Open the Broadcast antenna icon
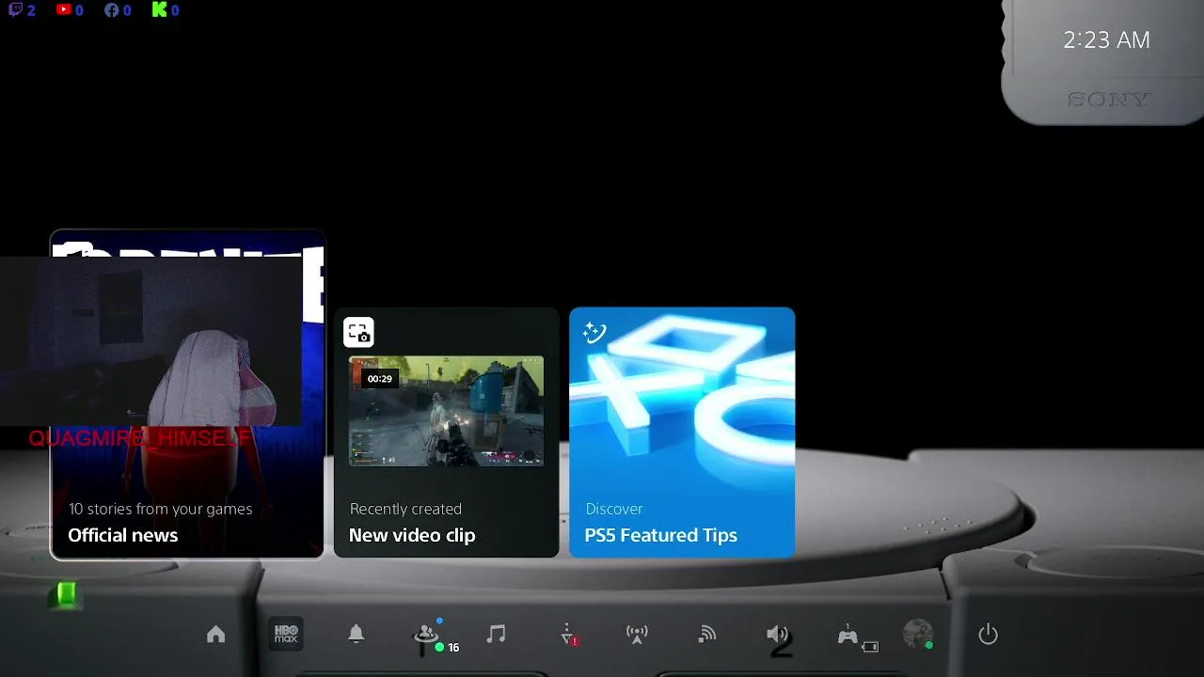 pyautogui.click(x=637, y=635)
